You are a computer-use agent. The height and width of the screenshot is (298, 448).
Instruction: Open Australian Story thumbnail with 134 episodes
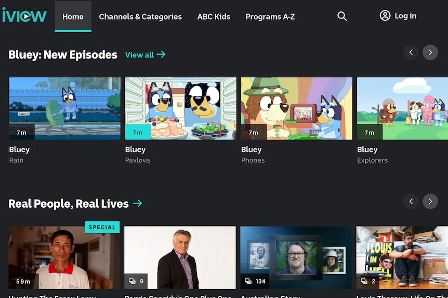296,258
